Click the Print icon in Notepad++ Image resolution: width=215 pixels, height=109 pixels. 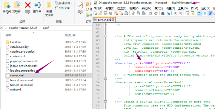point(126,13)
